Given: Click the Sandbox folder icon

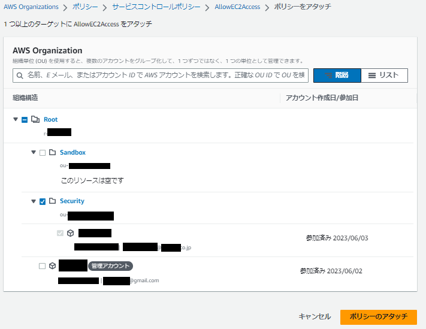Looking at the screenshot, I should pos(53,152).
